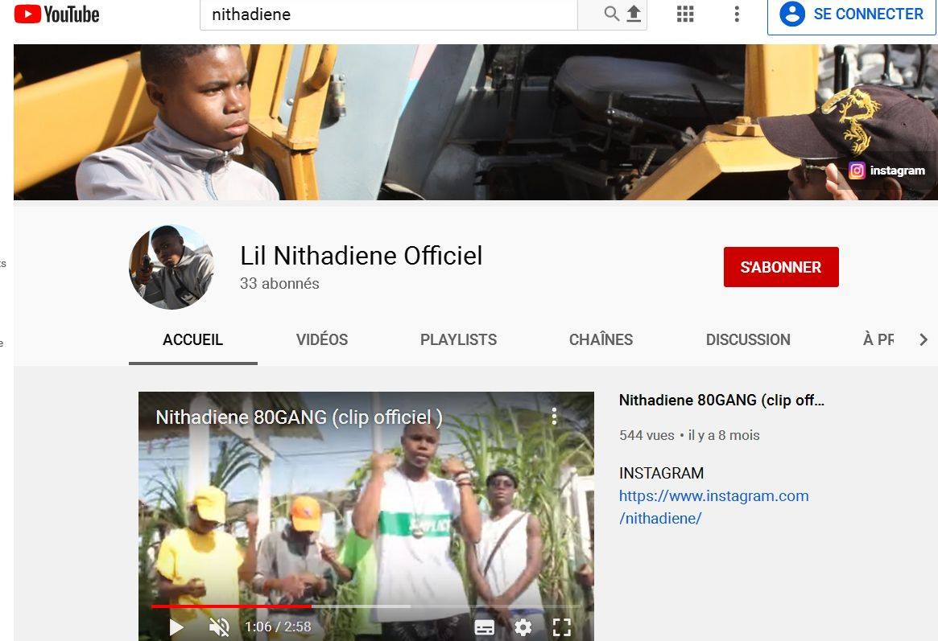Open the video player settings gear
This screenshot has height=641, width=938.
523,627
